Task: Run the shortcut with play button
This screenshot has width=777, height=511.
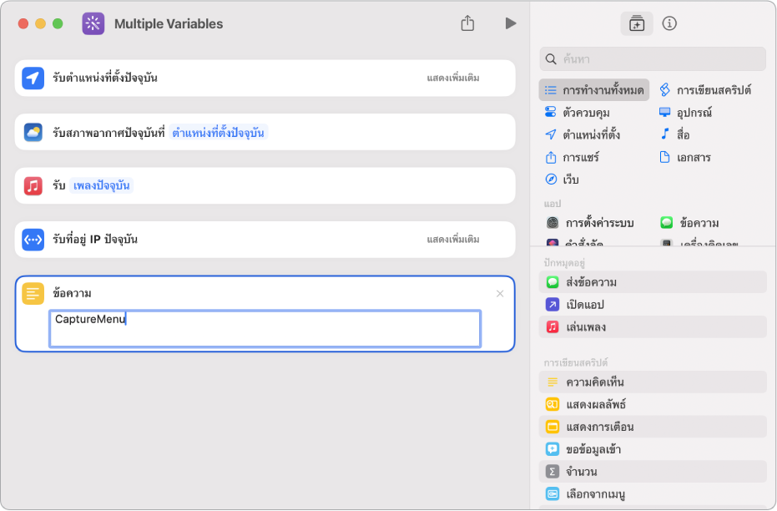Action: (x=511, y=23)
